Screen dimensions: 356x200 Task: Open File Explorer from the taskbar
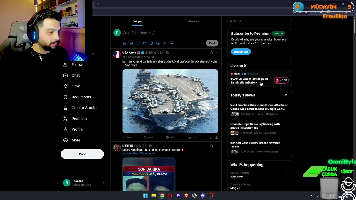pos(154,196)
